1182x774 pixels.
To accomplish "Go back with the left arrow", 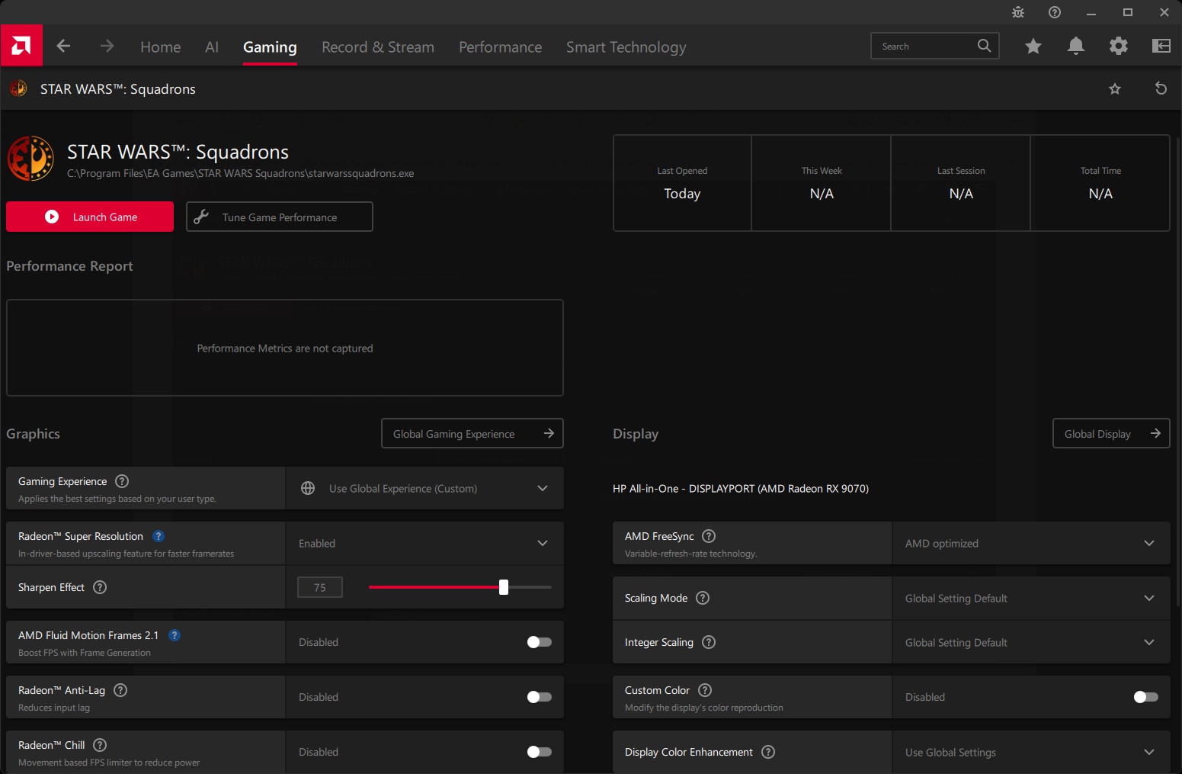I will tap(64, 46).
